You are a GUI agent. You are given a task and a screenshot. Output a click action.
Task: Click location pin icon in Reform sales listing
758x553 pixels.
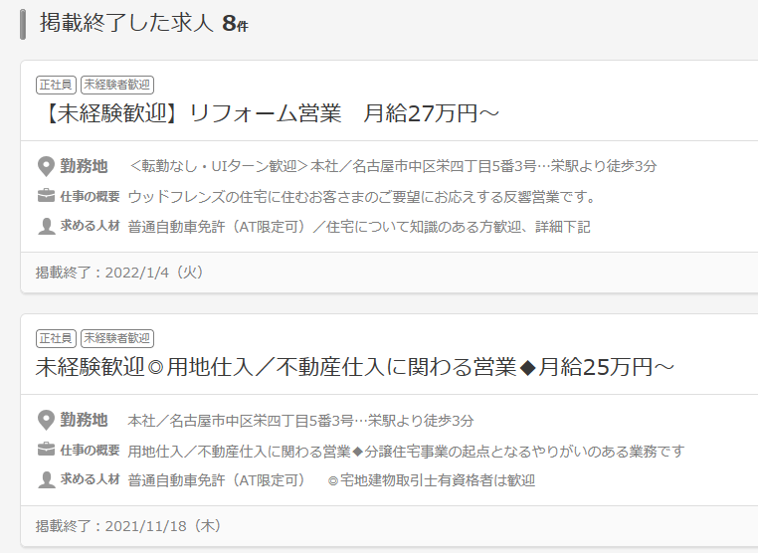pyautogui.click(x=46, y=167)
